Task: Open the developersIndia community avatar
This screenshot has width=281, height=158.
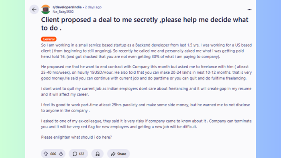Action: click(x=46, y=10)
